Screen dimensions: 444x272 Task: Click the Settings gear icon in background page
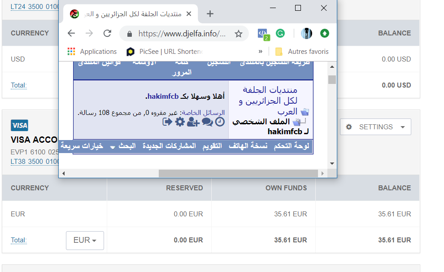349,127
